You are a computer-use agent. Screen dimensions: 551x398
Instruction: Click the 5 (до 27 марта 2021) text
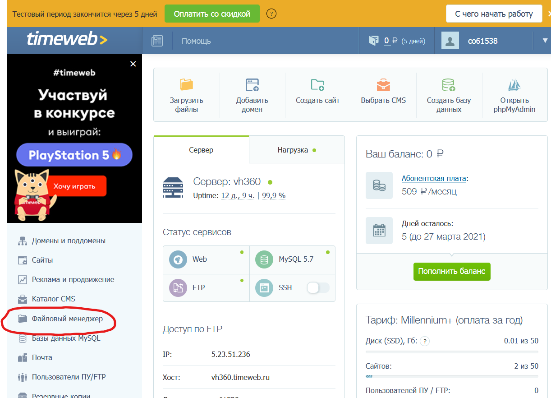(444, 236)
